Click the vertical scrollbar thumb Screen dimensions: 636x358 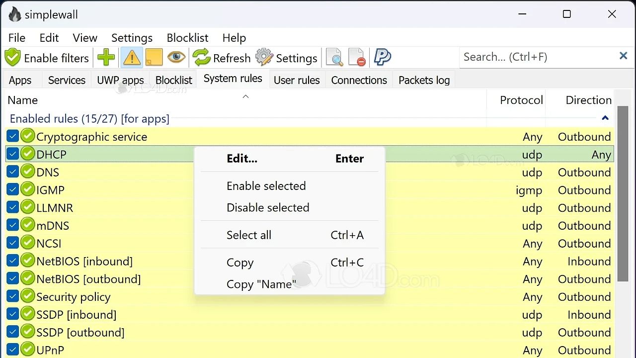point(622,193)
